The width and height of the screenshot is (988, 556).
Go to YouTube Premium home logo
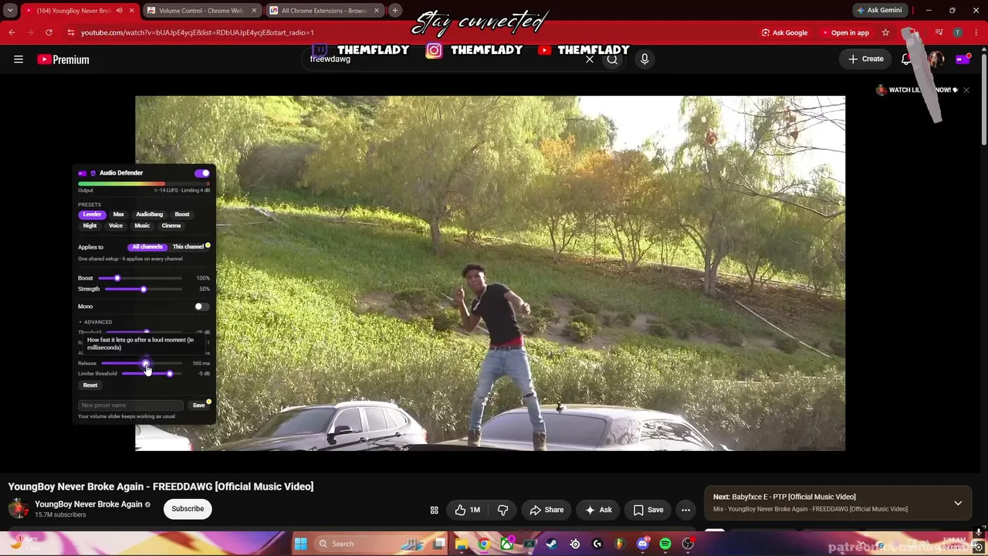(x=63, y=59)
